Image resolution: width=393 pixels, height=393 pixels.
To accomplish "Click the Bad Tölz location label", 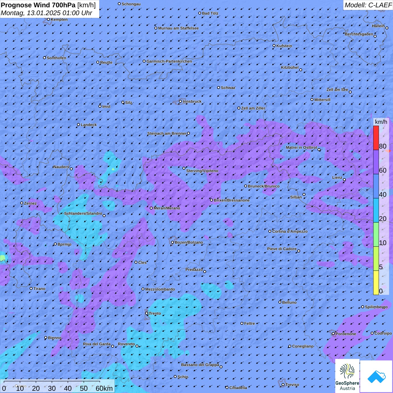I will [x=210, y=13].
